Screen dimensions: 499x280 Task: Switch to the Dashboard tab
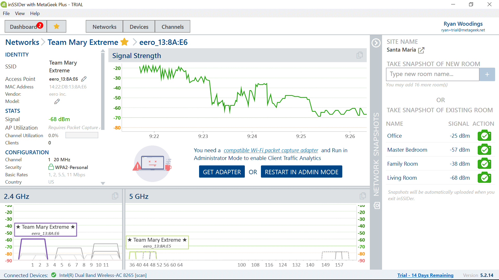point(26,26)
